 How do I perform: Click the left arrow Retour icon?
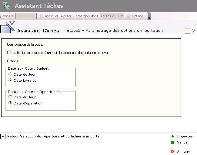(x=3, y=137)
